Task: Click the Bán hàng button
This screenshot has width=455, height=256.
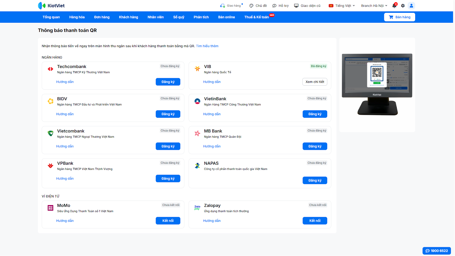Action: (x=400, y=17)
